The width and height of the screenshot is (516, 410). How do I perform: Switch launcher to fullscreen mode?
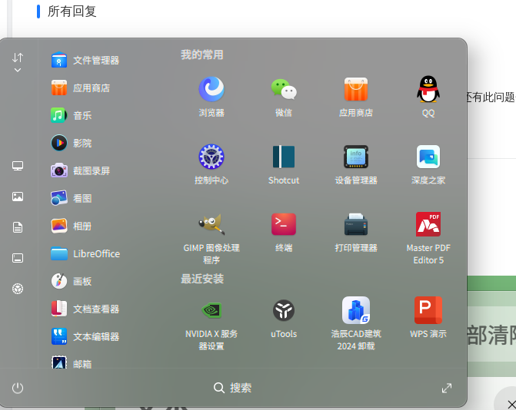(447, 388)
